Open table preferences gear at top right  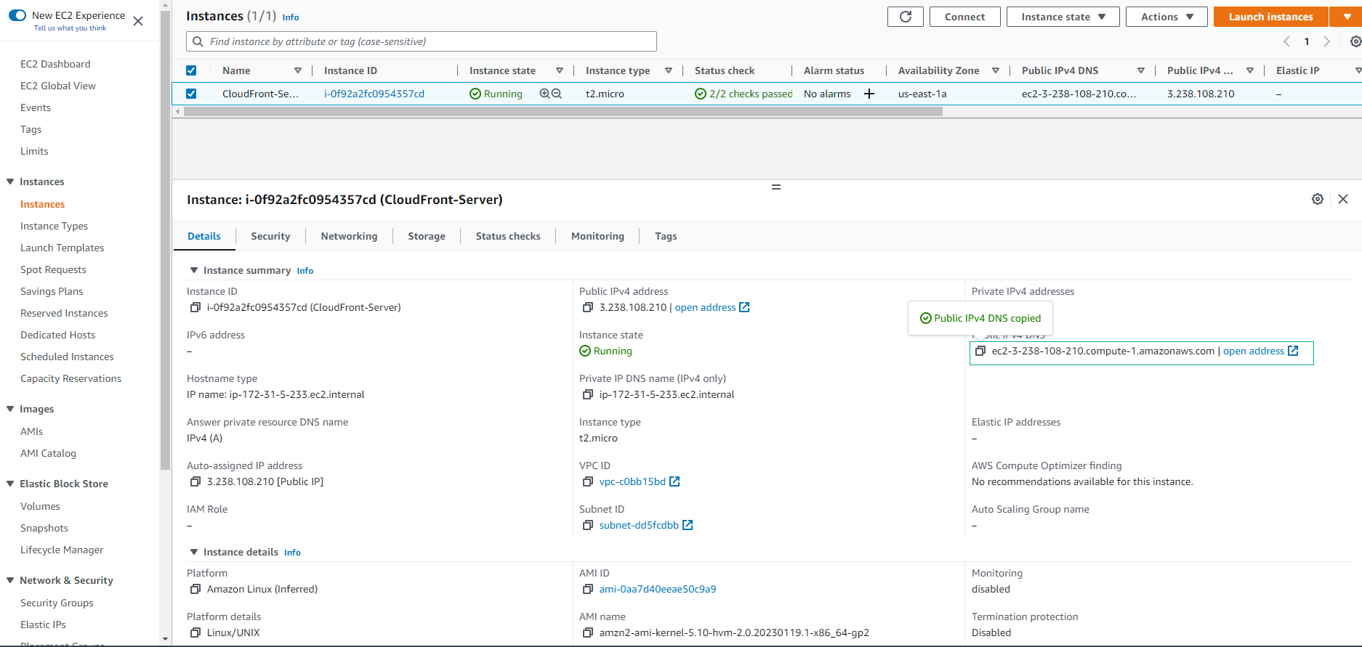tap(1355, 41)
